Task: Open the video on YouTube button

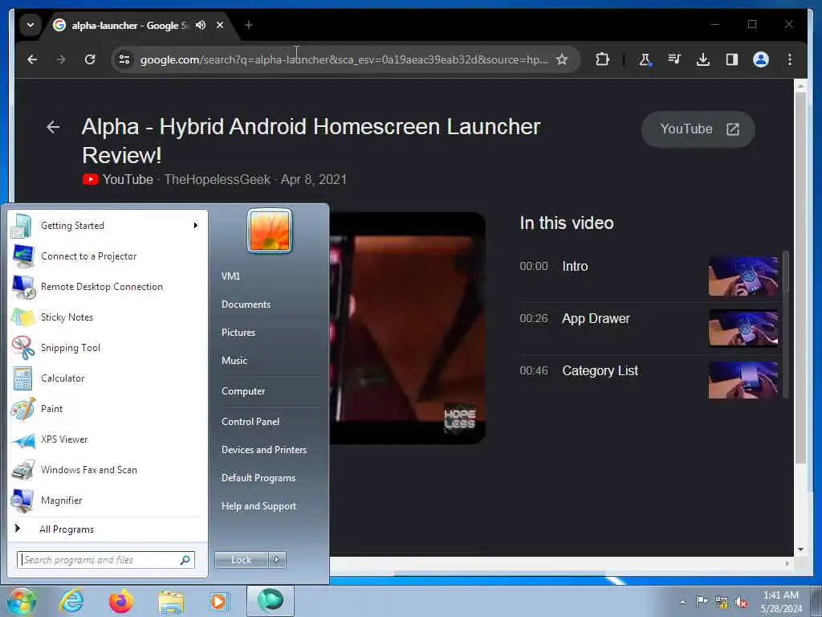Action: (x=698, y=129)
